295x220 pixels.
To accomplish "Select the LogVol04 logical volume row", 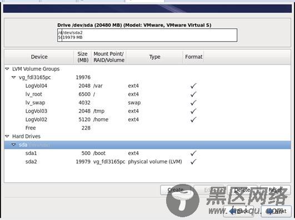I will point(148,86).
